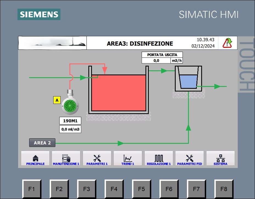Click the 0,0 ml/m3 dosage field
Viewport: 255px width, 199px height.
pyautogui.click(x=70, y=129)
